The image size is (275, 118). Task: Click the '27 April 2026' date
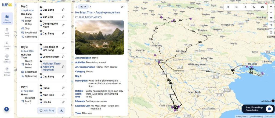[27, 91]
